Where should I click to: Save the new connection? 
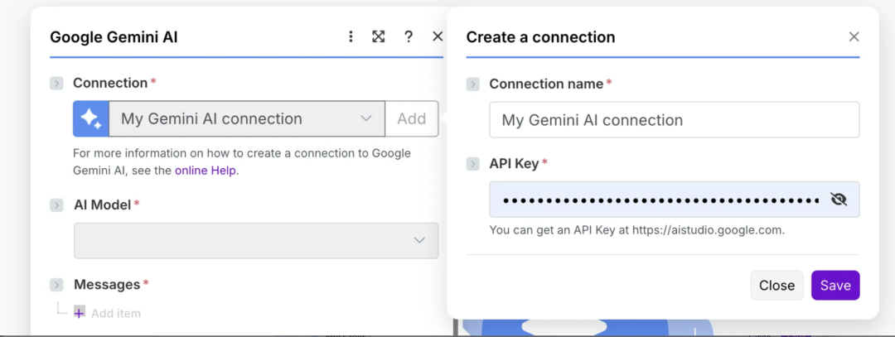coord(835,285)
